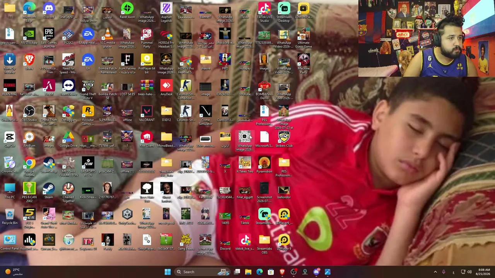The width and height of the screenshot is (495, 278).
Task: Click the folder named 11
Action: point(10,11)
